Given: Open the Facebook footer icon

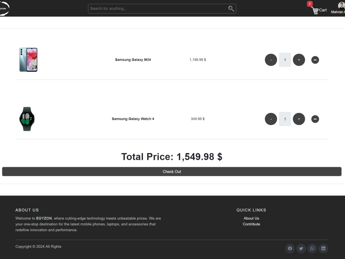Looking at the screenshot, I should pos(290,248).
